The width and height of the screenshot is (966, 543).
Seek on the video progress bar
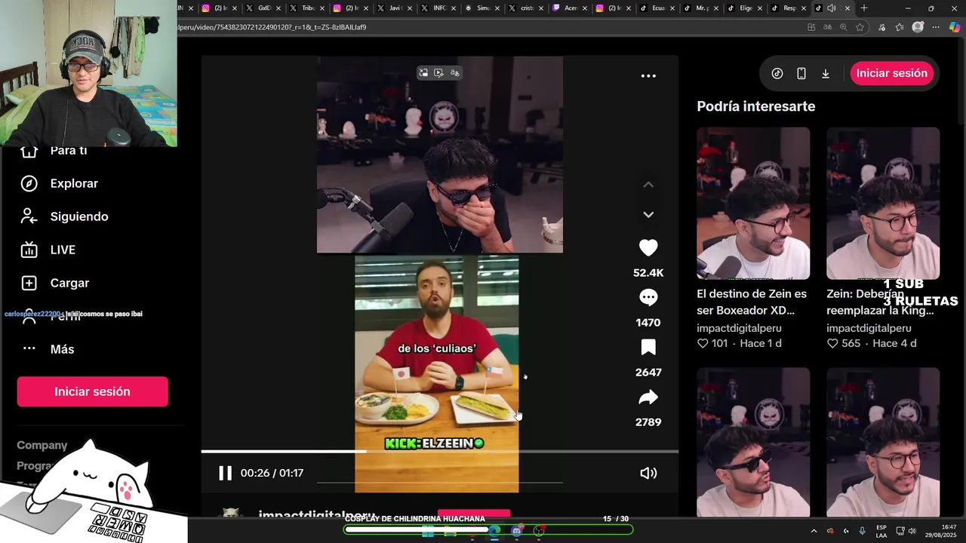pos(439,452)
